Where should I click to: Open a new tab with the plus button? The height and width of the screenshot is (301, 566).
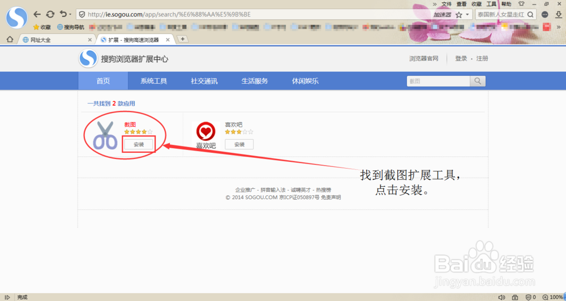(x=183, y=39)
